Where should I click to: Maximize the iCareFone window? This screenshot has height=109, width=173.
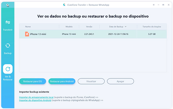tap(163, 5)
